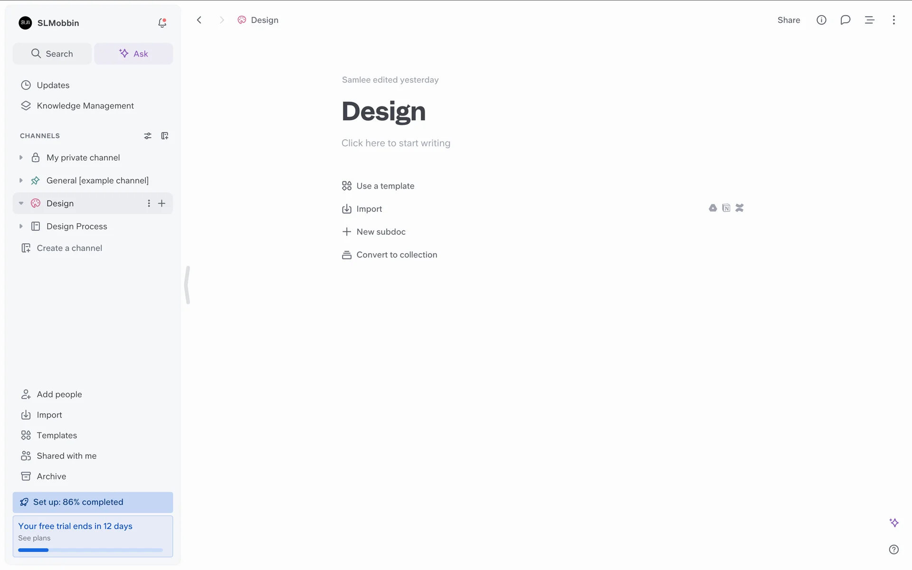912x570 pixels.
Task: Click the channel filter settings icon
Action: pyautogui.click(x=148, y=136)
